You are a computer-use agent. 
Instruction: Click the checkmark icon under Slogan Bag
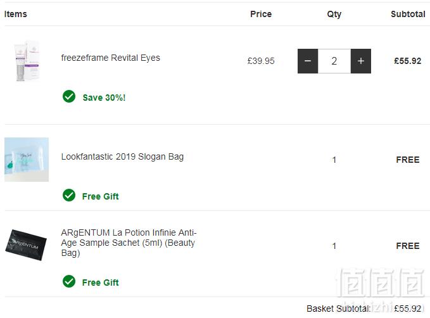tap(69, 195)
